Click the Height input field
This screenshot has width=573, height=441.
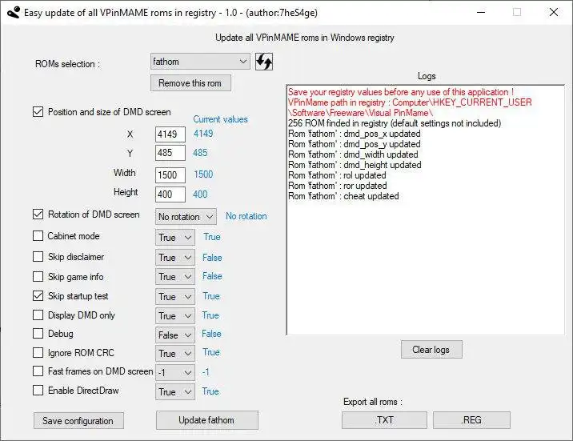[x=170, y=194]
